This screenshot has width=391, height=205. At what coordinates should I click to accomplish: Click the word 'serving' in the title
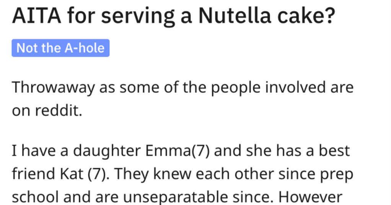(x=138, y=16)
